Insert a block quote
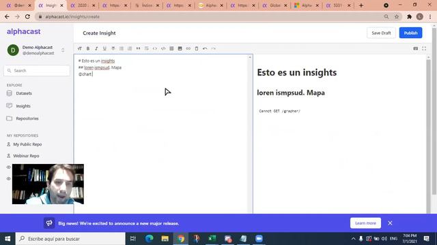 click(138, 48)
